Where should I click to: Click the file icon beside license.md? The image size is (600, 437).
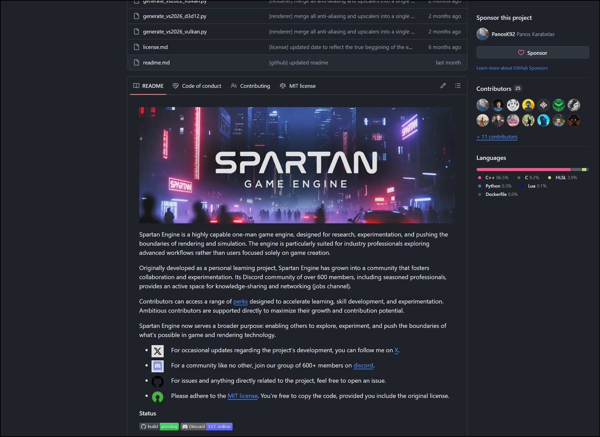(x=136, y=47)
